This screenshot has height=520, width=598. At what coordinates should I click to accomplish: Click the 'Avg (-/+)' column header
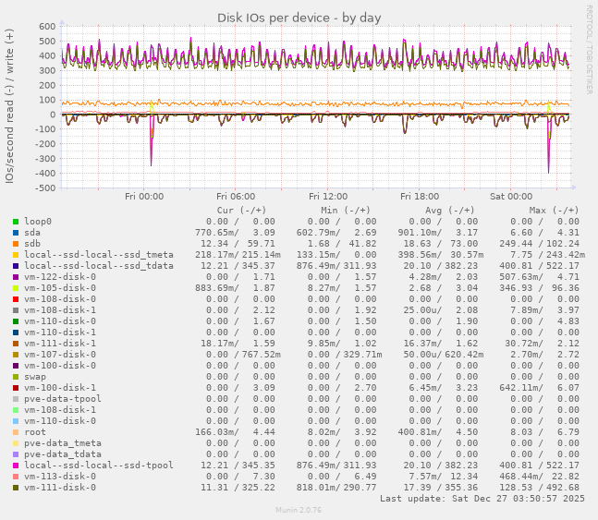point(449,211)
